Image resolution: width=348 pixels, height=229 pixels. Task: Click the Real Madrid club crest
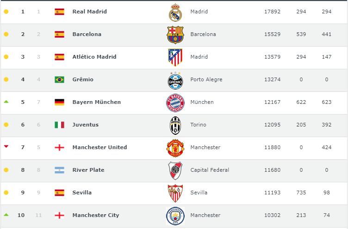pyautogui.click(x=175, y=12)
